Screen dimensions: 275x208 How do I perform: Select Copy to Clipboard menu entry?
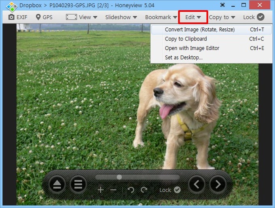point(212,39)
